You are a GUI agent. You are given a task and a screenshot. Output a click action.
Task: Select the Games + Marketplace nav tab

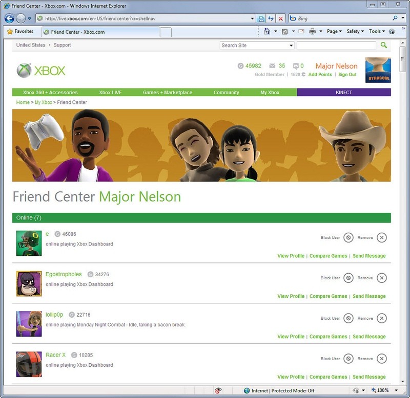click(x=168, y=93)
